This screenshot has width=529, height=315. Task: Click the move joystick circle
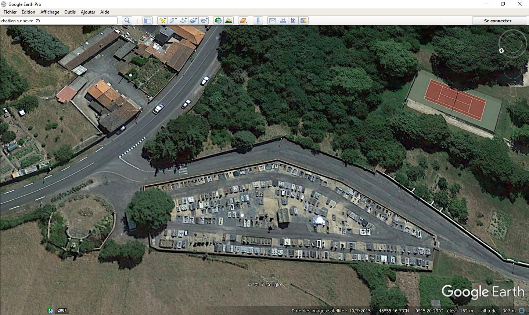[512, 70]
